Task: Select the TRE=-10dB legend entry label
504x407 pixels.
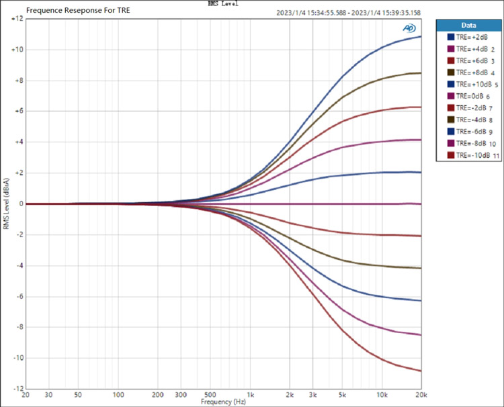Action: click(473, 155)
